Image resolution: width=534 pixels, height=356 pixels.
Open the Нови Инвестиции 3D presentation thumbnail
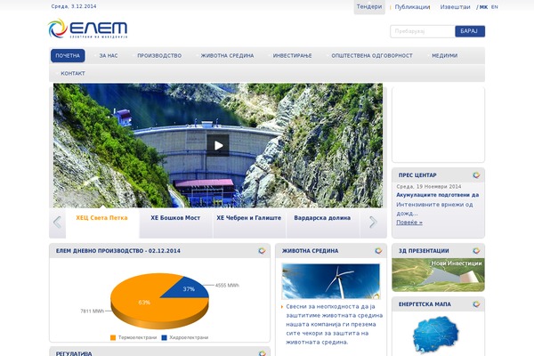tap(438, 275)
